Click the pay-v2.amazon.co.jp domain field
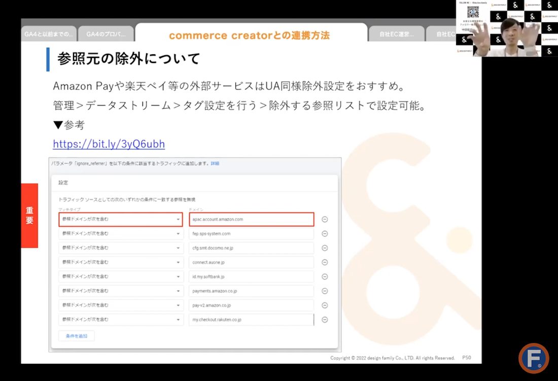Screen dimensions: 558x381 pyautogui.click(x=251, y=305)
